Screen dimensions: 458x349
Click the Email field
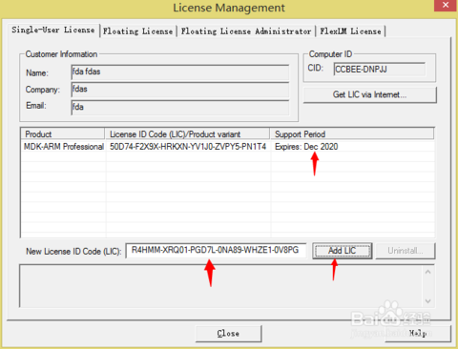point(180,108)
